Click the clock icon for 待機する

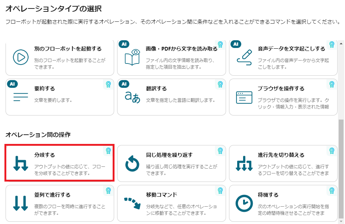click(244, 203)
